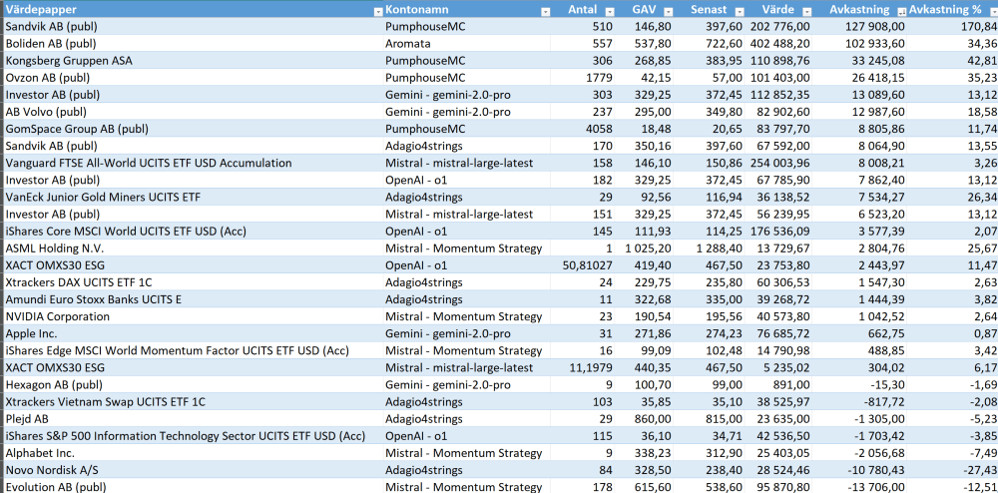The image size is (998, 493).
Task: Select the iShares S&P 500 Information Technology Sector cell
Action: click(193, 436)
